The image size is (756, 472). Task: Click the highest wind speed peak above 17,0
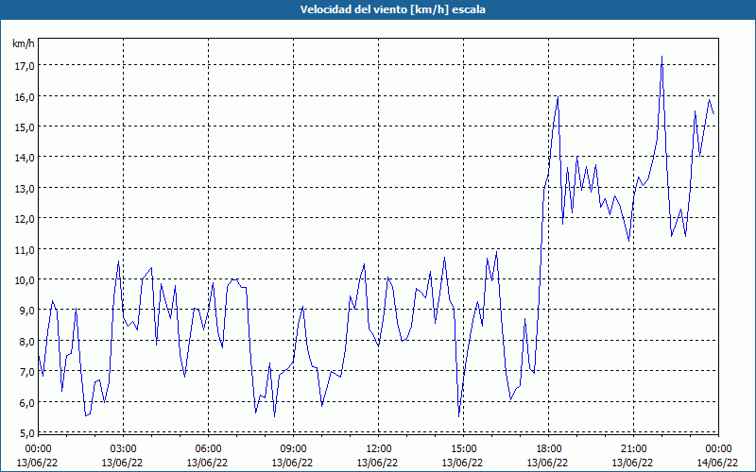[661, 57]
